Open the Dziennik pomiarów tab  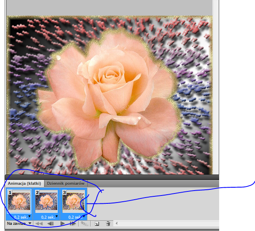pyautogui.click(x=66, y=183)
